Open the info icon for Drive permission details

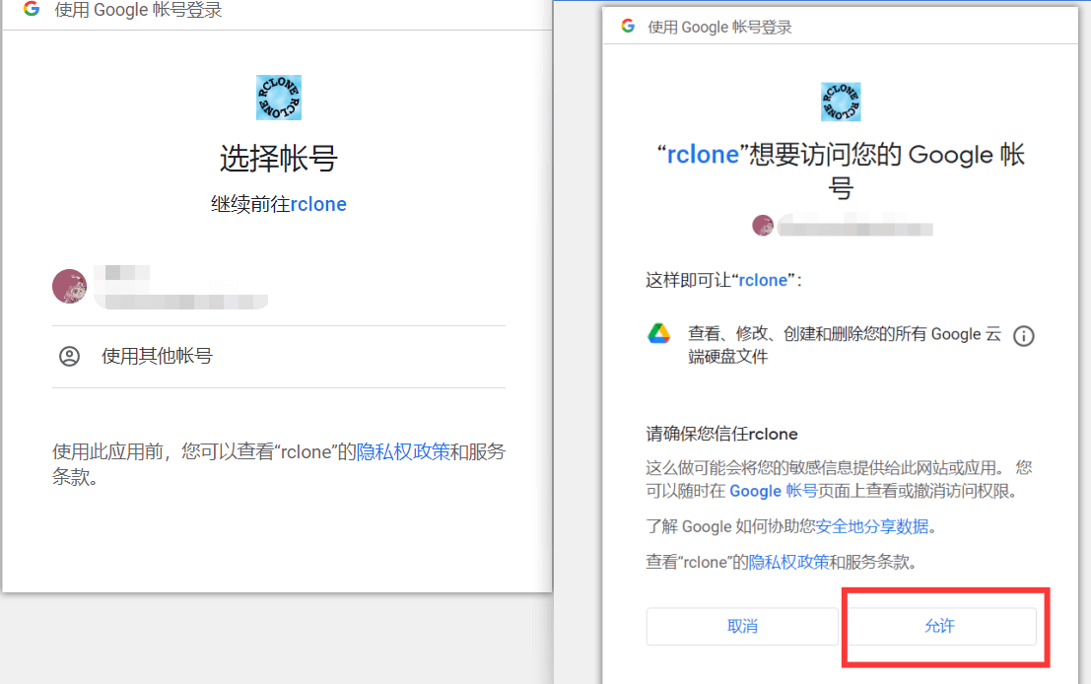tap(1024, 336)
